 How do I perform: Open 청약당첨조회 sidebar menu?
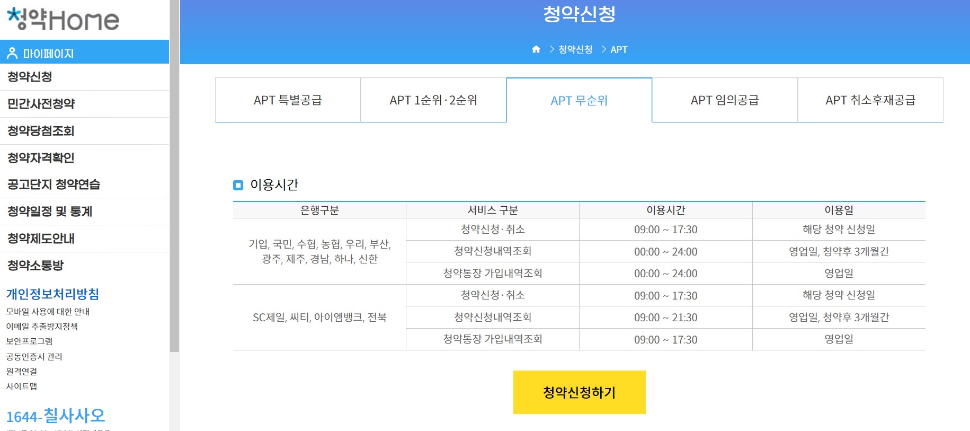(84, 131)
